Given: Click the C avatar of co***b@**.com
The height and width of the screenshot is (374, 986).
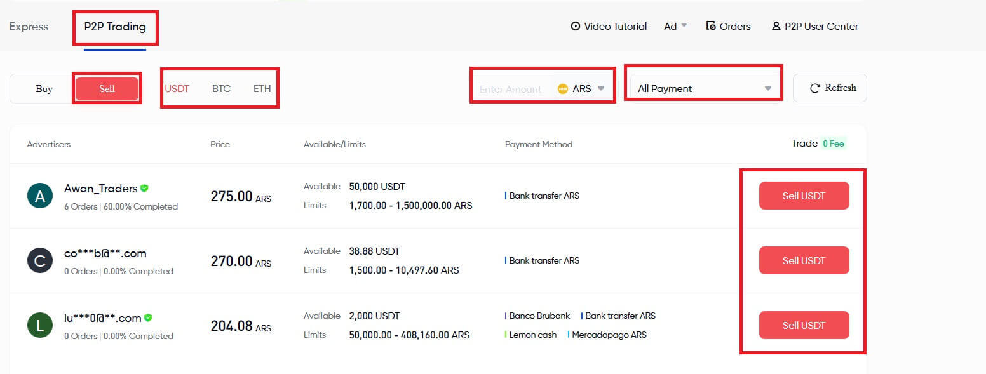Looking at the screenshot, I should click(x=40, y=260).
